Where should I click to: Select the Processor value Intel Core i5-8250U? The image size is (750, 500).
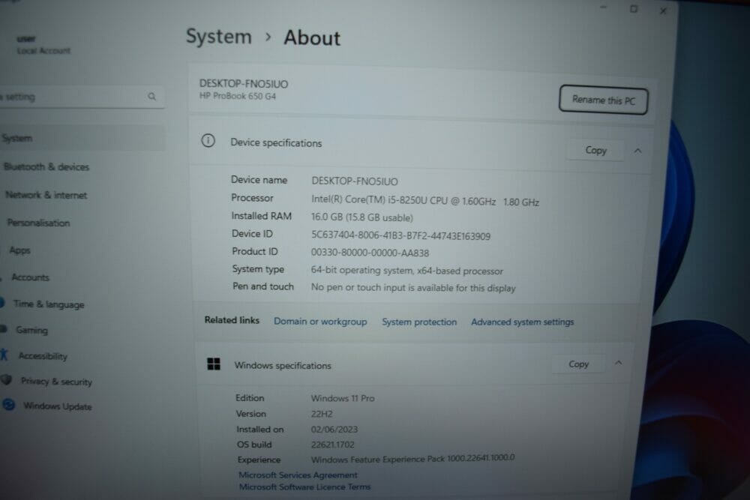(x=424, y=201)
